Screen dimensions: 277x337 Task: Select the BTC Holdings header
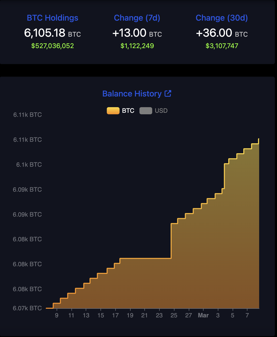click(53, 18)
